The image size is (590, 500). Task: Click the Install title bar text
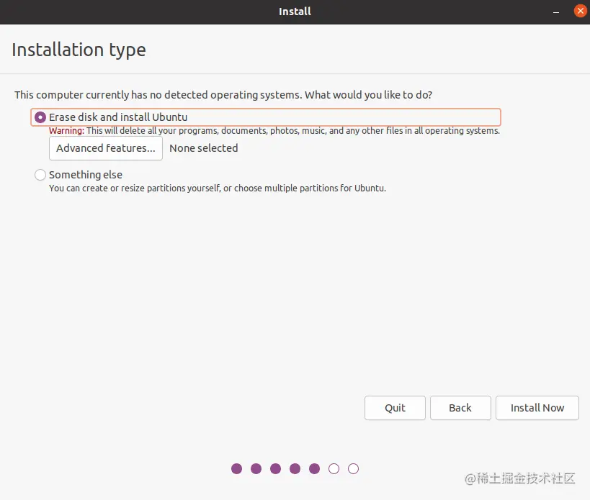pyautogui.click(x=295, y=12)
